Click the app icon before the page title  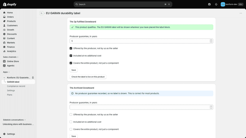[x=41, y=13]
